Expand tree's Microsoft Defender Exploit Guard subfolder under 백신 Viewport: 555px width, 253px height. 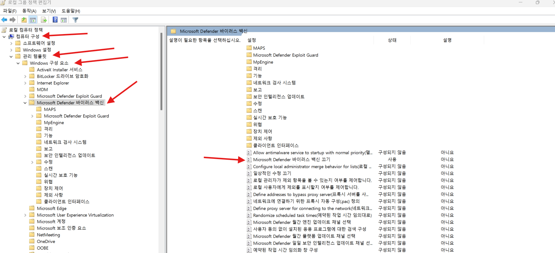tap(32, 116)
